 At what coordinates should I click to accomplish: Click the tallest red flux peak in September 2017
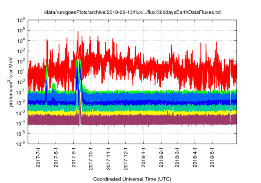[78, 36]
